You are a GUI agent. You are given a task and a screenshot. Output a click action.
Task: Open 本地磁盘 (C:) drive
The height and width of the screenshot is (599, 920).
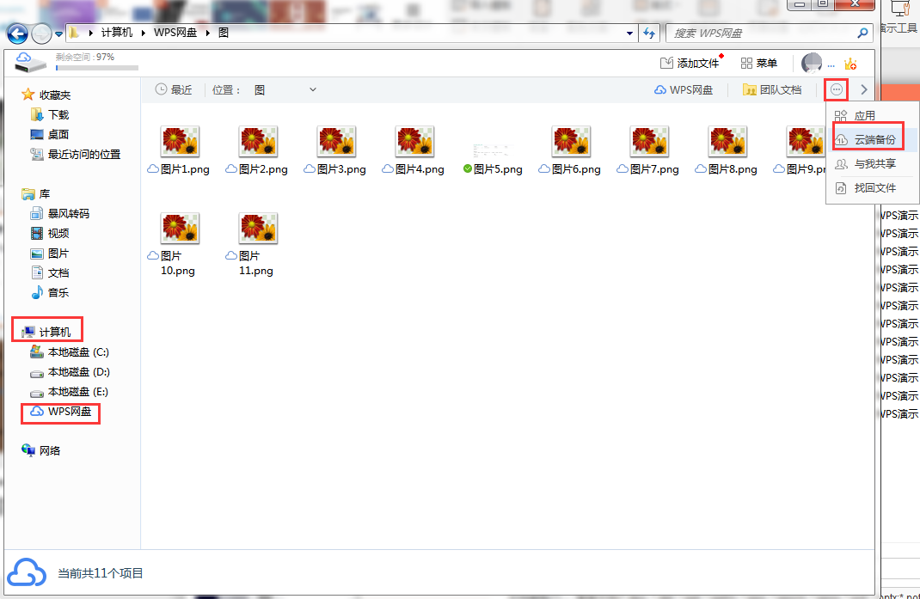coord(70,352)
